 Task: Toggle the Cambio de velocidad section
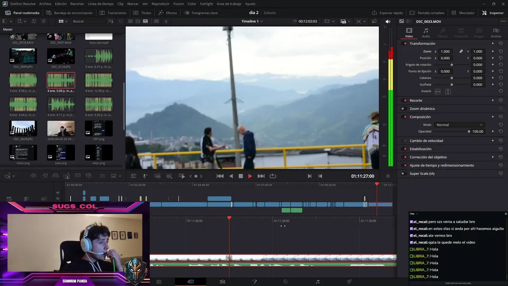click(405, 141)
